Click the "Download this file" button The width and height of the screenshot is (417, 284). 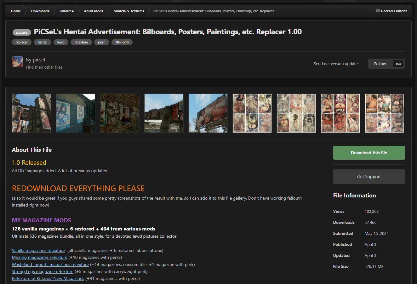(x=369, y=153)
